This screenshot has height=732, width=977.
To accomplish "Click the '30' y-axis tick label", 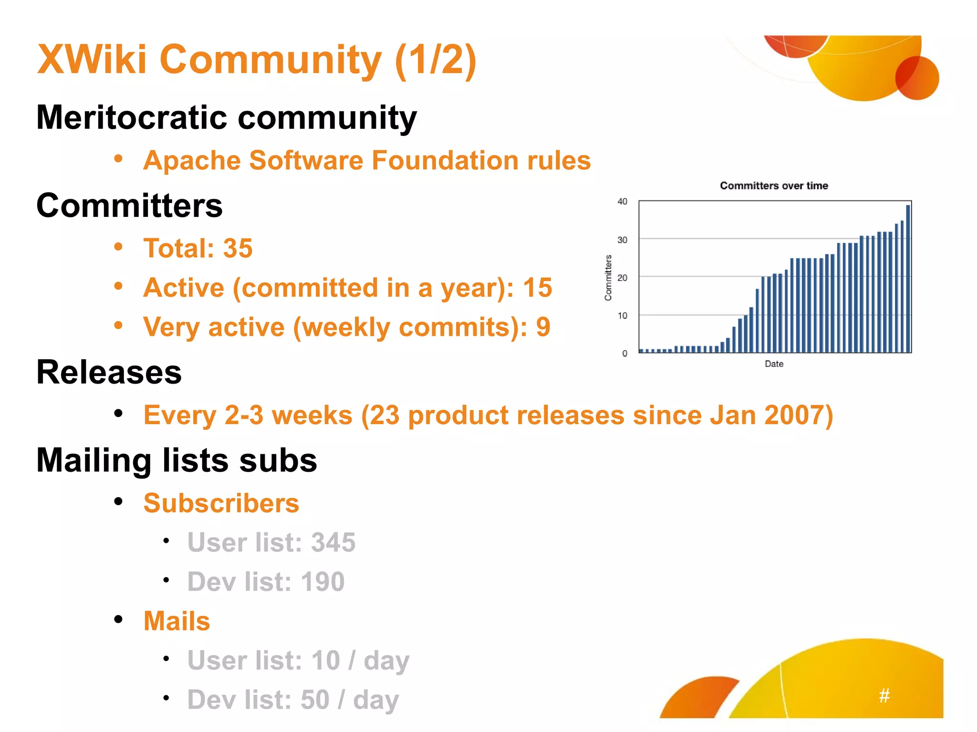I will tap(623, 240).
